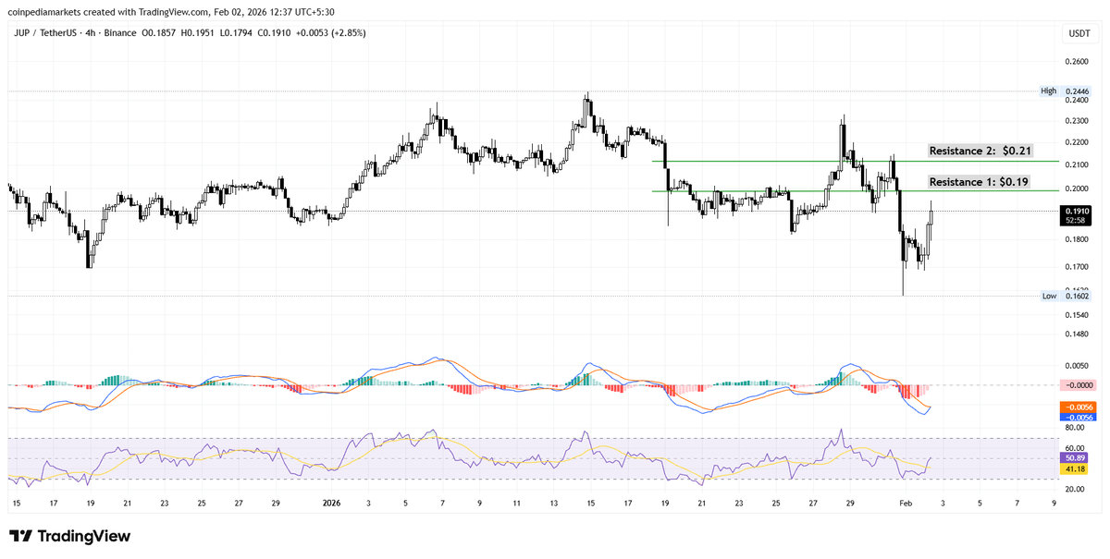1110x559 pixels.
Task: Click the 13 label on date axis
Action: [553, 504]
